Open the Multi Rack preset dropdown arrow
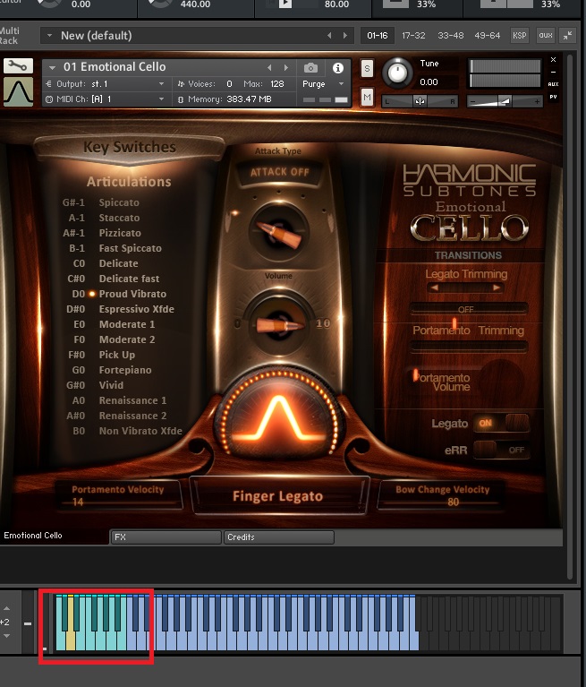Viewport: 586px width, 687px height. point(49,36)
